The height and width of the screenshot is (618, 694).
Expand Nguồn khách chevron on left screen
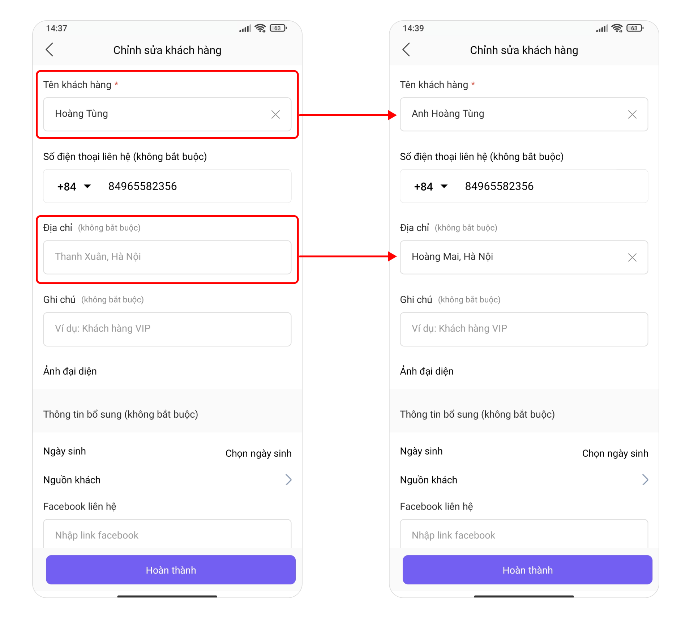pos(288,480)
